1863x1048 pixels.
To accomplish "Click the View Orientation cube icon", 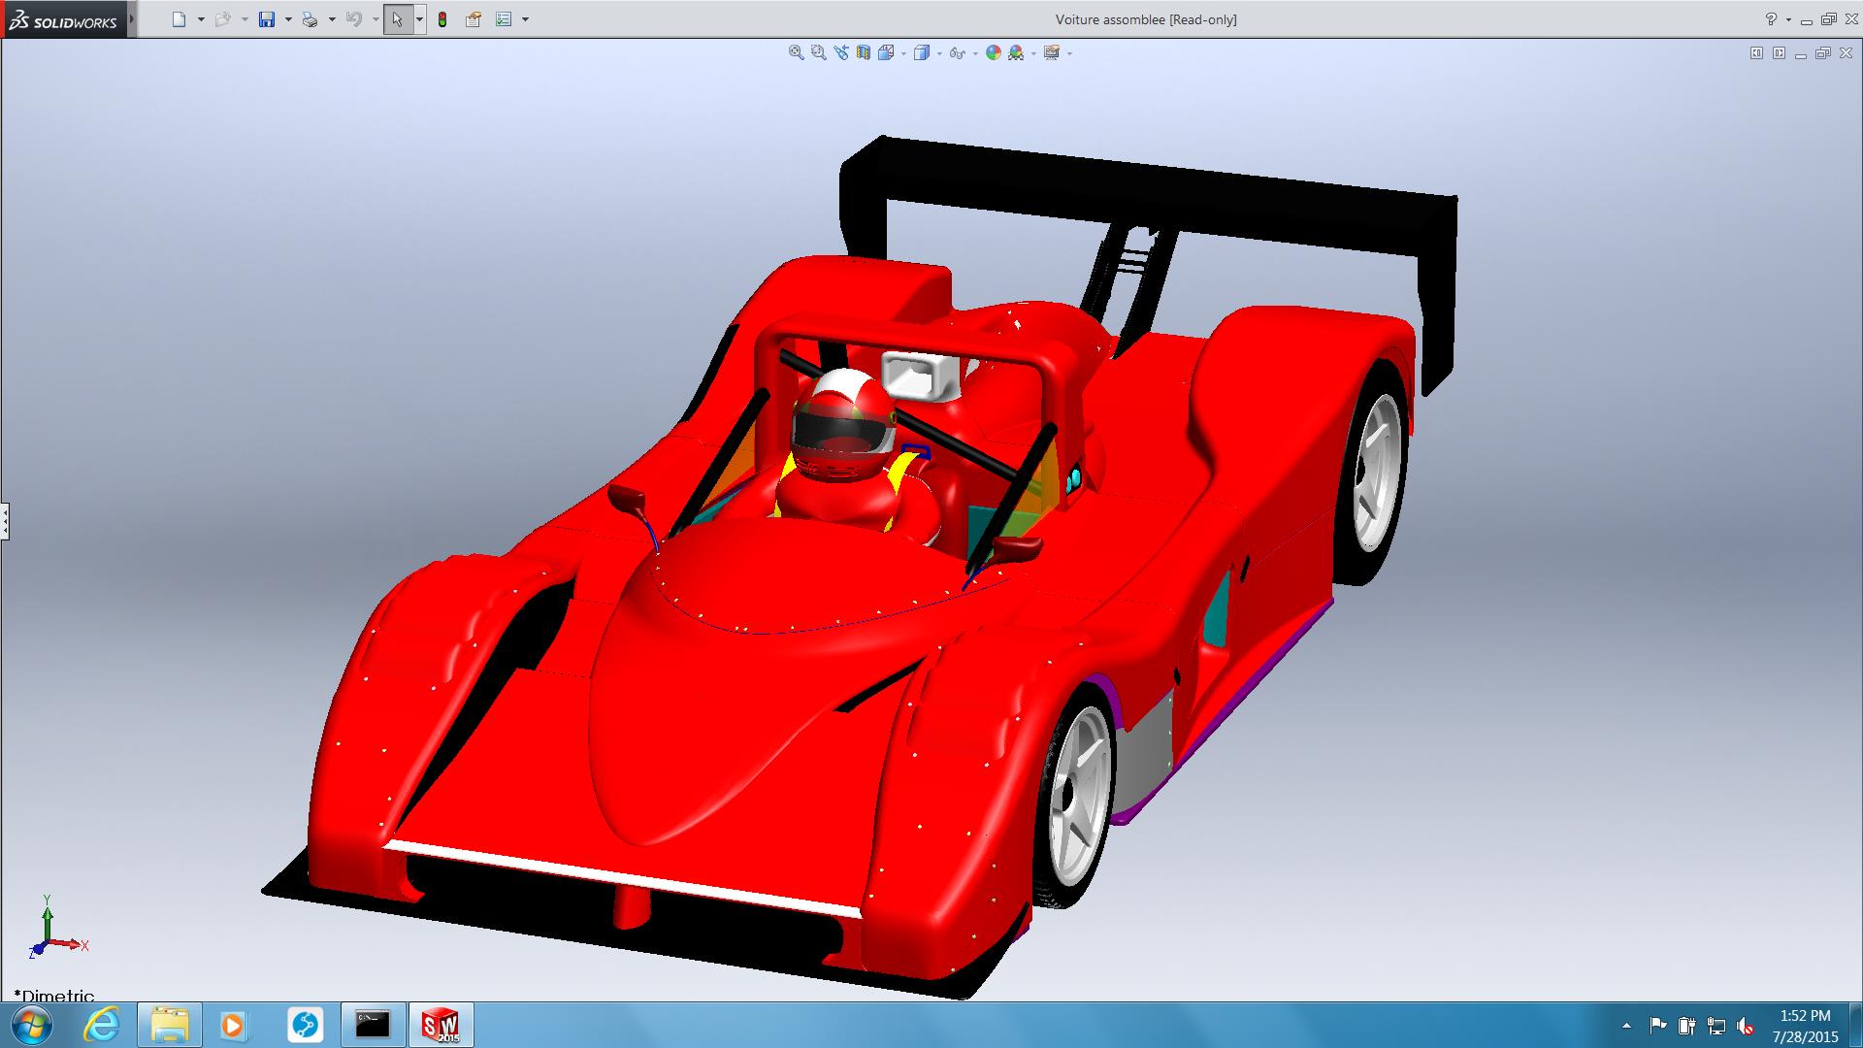I will 886,53.
